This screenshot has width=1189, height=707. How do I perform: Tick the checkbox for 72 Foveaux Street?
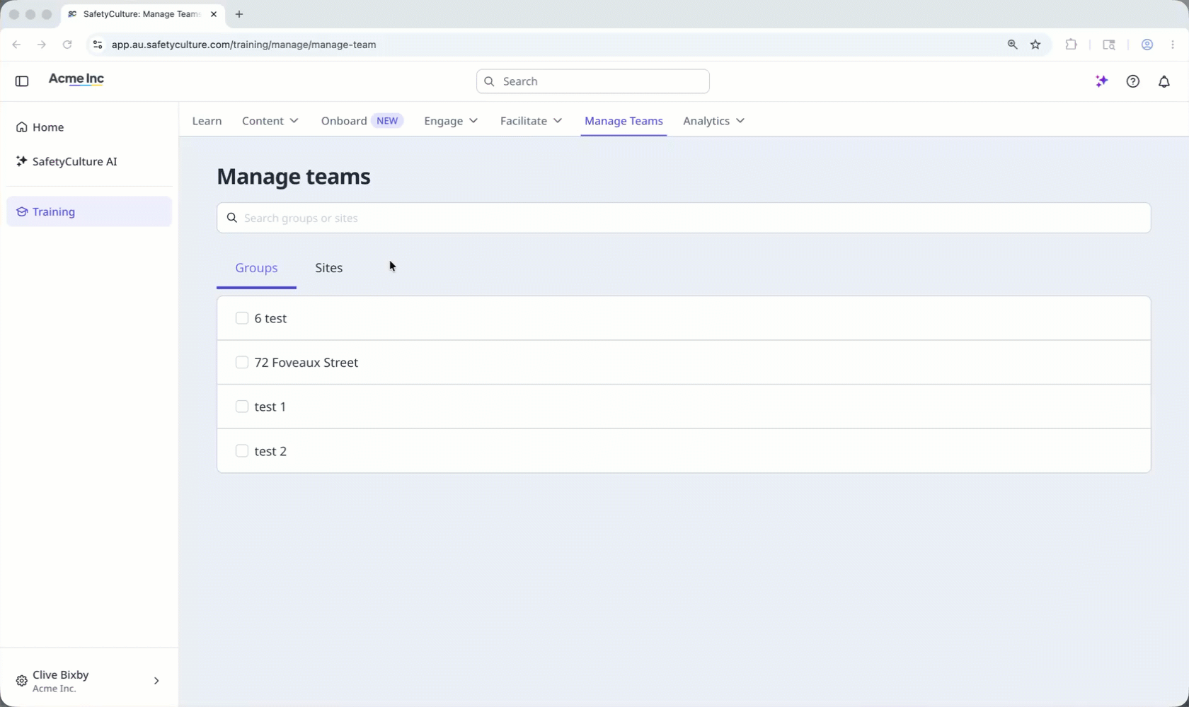pos(242,362)
